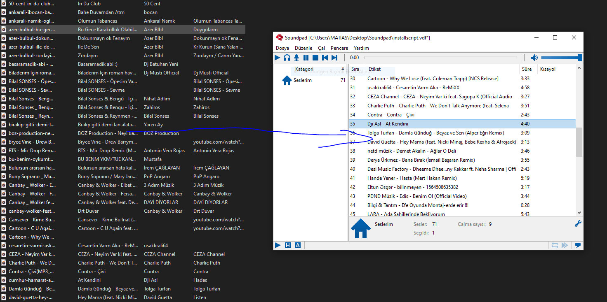Click the Soundpad app icon in the title bar

point(280,38)
